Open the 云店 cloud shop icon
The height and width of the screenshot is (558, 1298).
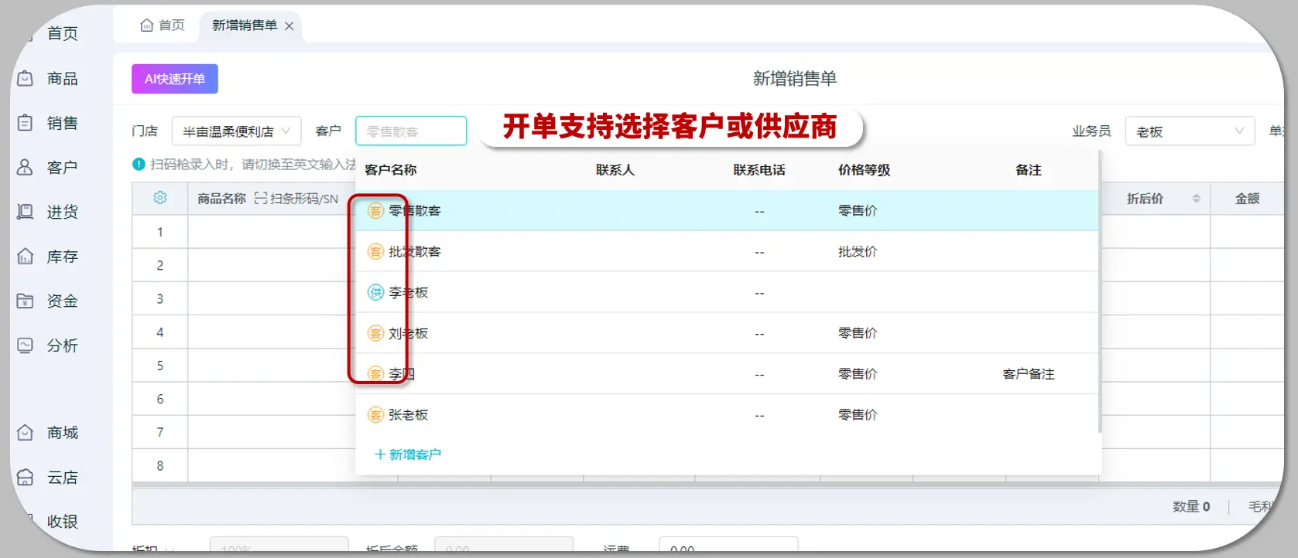pos(26,478)
